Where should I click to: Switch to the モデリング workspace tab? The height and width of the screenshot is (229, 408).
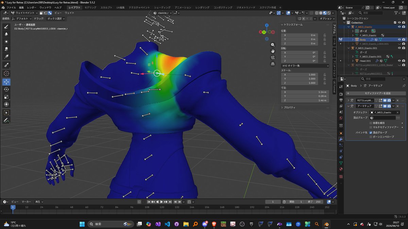pos(90,7)
